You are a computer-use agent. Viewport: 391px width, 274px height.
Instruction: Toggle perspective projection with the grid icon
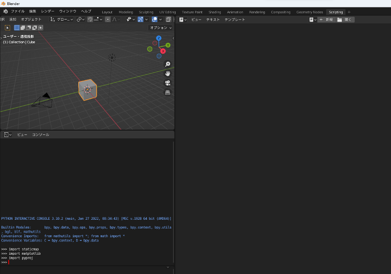[x=167, y=92]
